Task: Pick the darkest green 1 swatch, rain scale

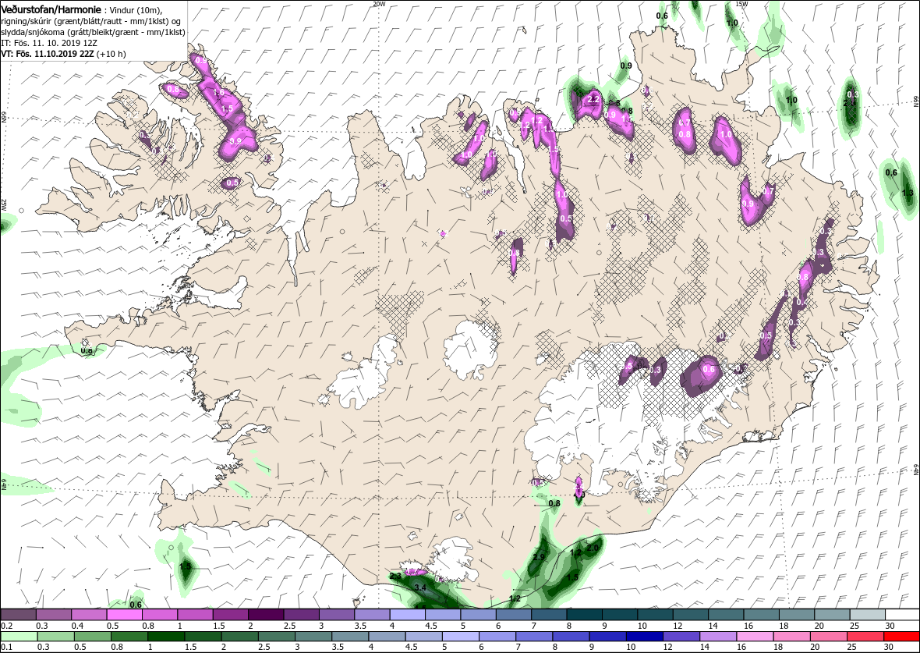Action: tap(167, 637)
